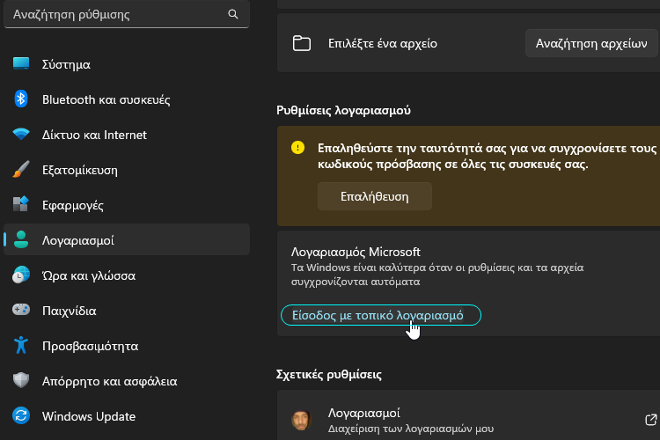Click Είσοδος με τοπικό λογαριασμό link
This screenshot has height=440, width=660.
click(378, 315)
